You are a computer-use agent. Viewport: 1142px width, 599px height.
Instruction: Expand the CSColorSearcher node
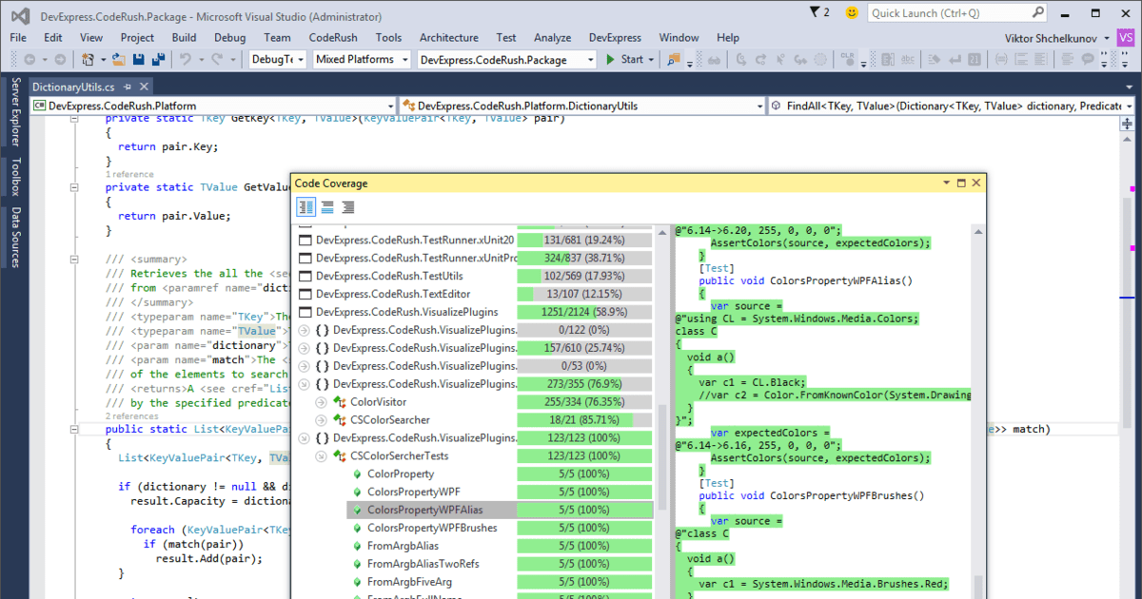pyautogui.click(x=322, y=419)
